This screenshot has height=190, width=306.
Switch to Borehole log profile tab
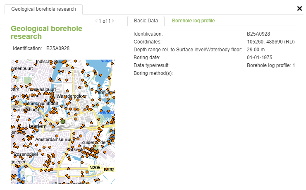coord(193,21)
